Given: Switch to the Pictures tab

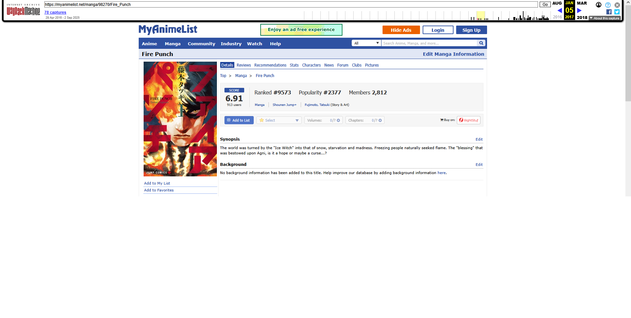Looking at the screenshot, I should 372,65.
